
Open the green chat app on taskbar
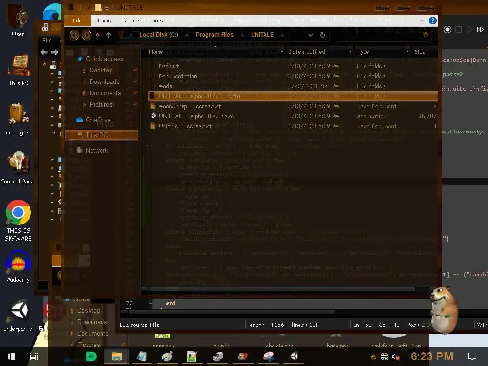[91, 356]
